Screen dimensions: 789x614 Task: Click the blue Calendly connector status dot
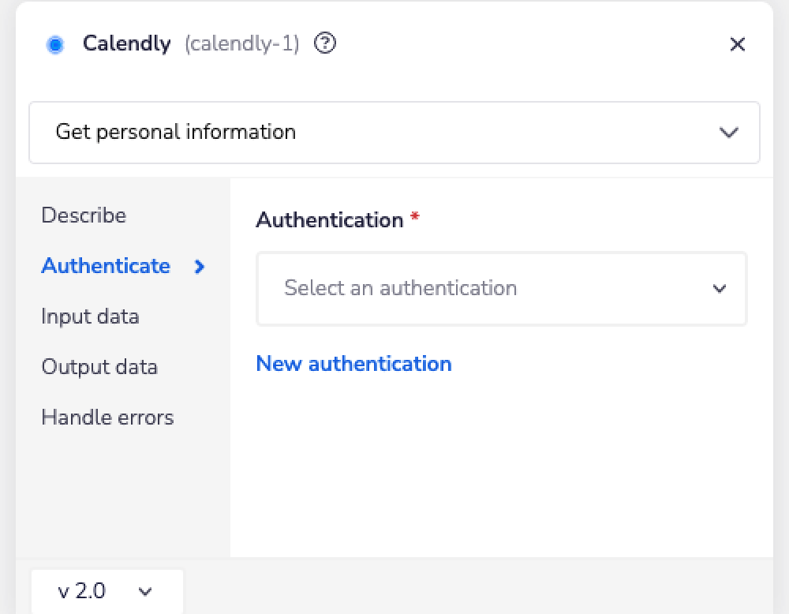(x=55, y=45)
